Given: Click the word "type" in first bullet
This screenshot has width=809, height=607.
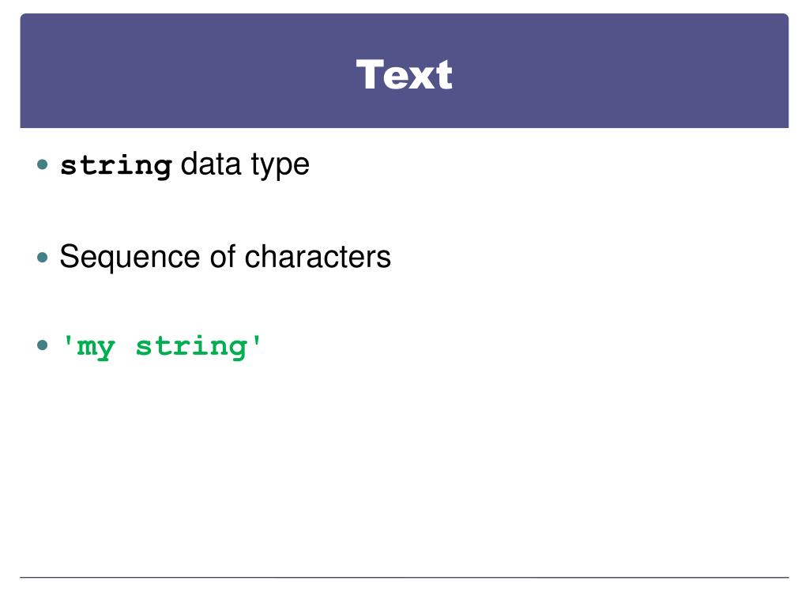Looking at the screenshot, I should 280,166.
